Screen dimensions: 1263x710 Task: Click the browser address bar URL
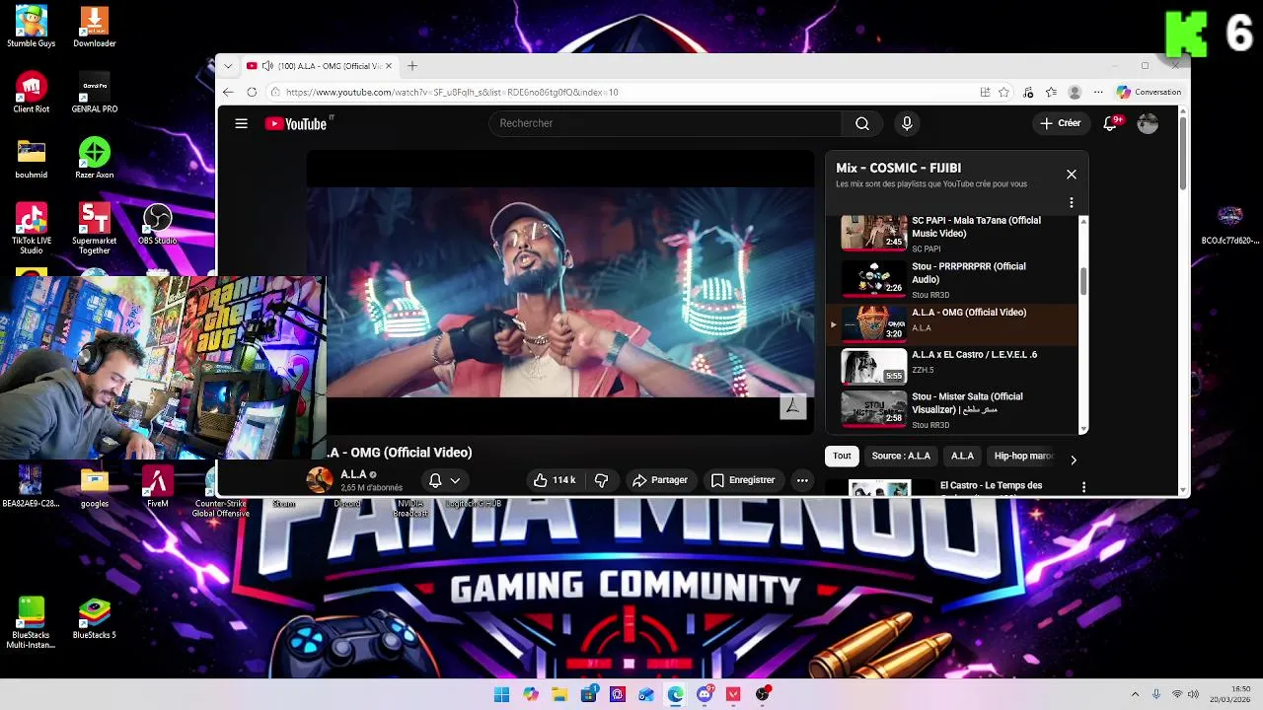coord(452,92)
